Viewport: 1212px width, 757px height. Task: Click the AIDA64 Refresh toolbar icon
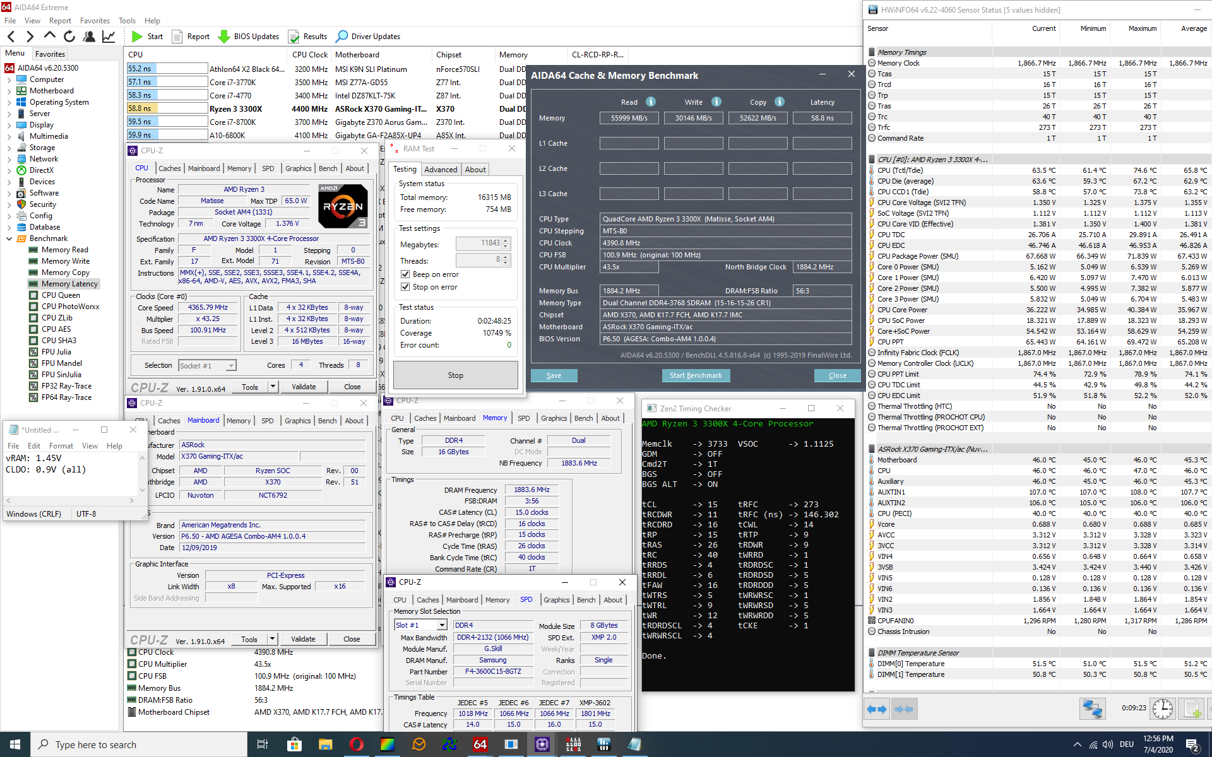click(x=69, y=37)
